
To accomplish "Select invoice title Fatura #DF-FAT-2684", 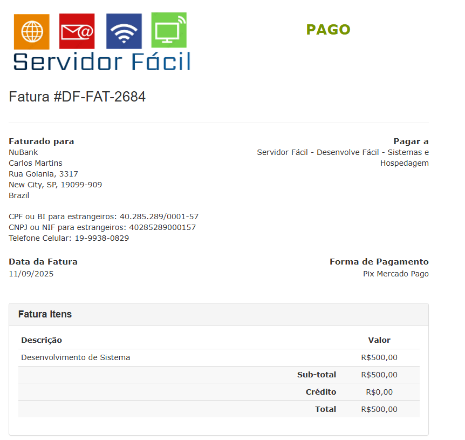I will [77, 97].
